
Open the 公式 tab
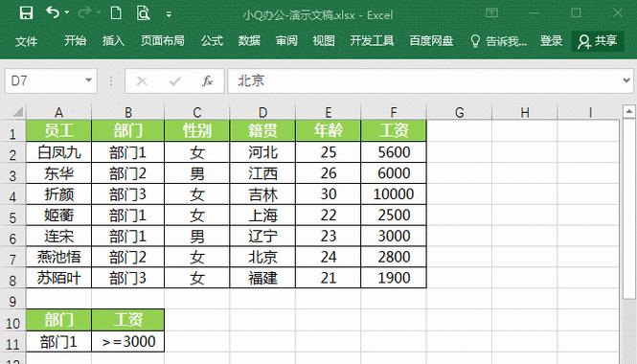click(212, 40)
